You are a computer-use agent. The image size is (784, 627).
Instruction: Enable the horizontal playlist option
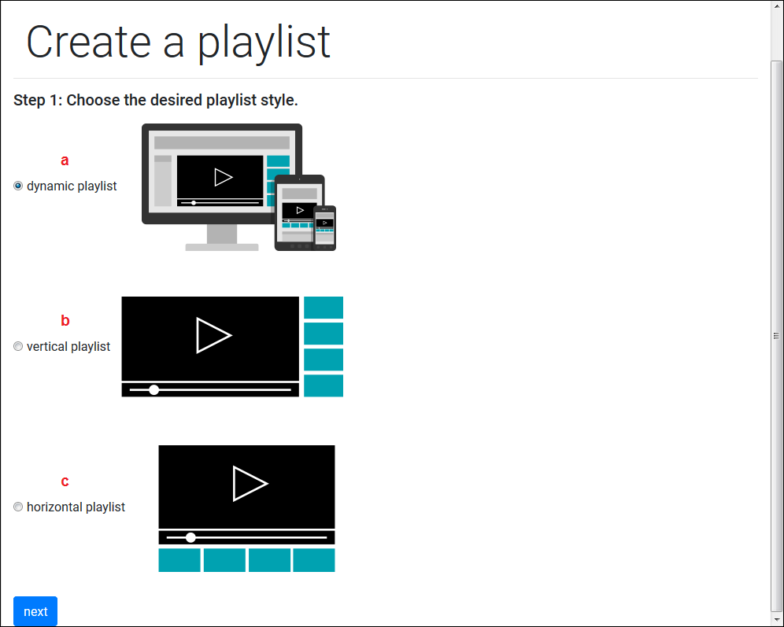tap(17, 507)
